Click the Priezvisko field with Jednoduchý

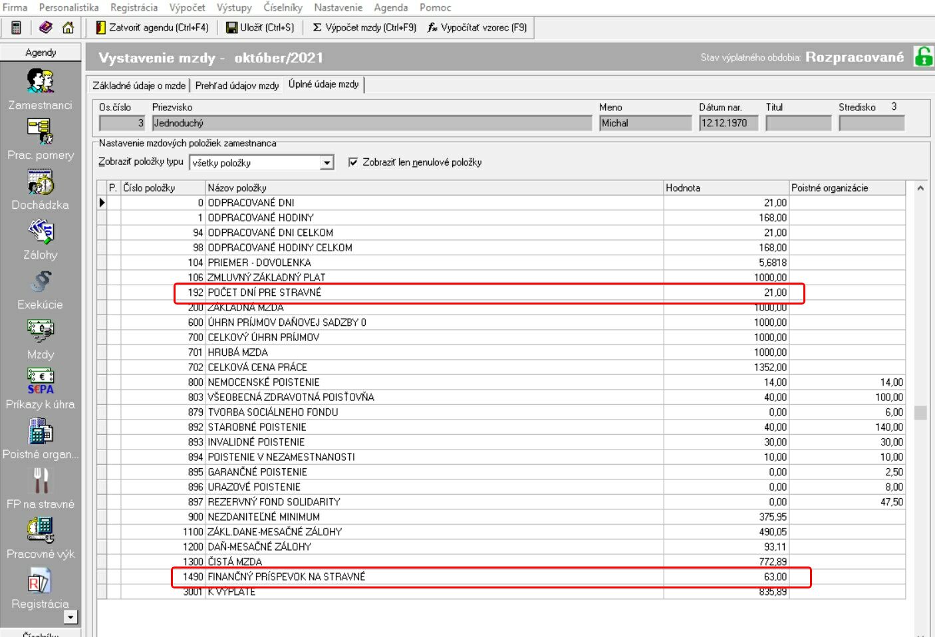tap(371, 123)
